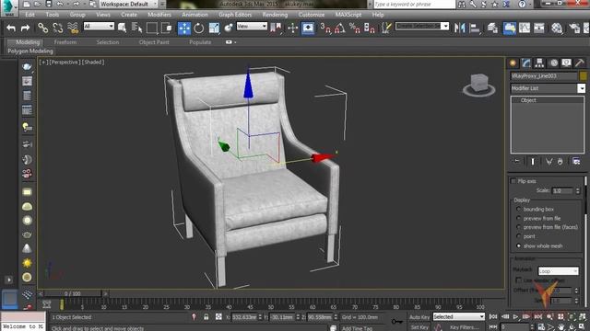Select the Select and Link tool
The height and width of the screenshot is (331, 590).
[42, 29]
